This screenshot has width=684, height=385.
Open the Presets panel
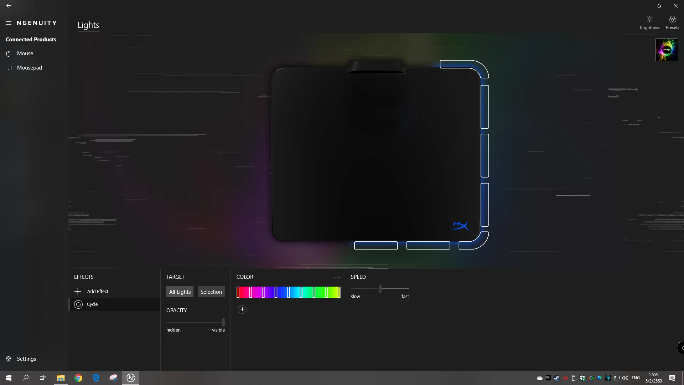tap(672, 22)
